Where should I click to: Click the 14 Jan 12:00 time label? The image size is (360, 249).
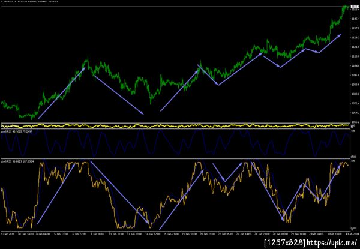coord(152,234)
